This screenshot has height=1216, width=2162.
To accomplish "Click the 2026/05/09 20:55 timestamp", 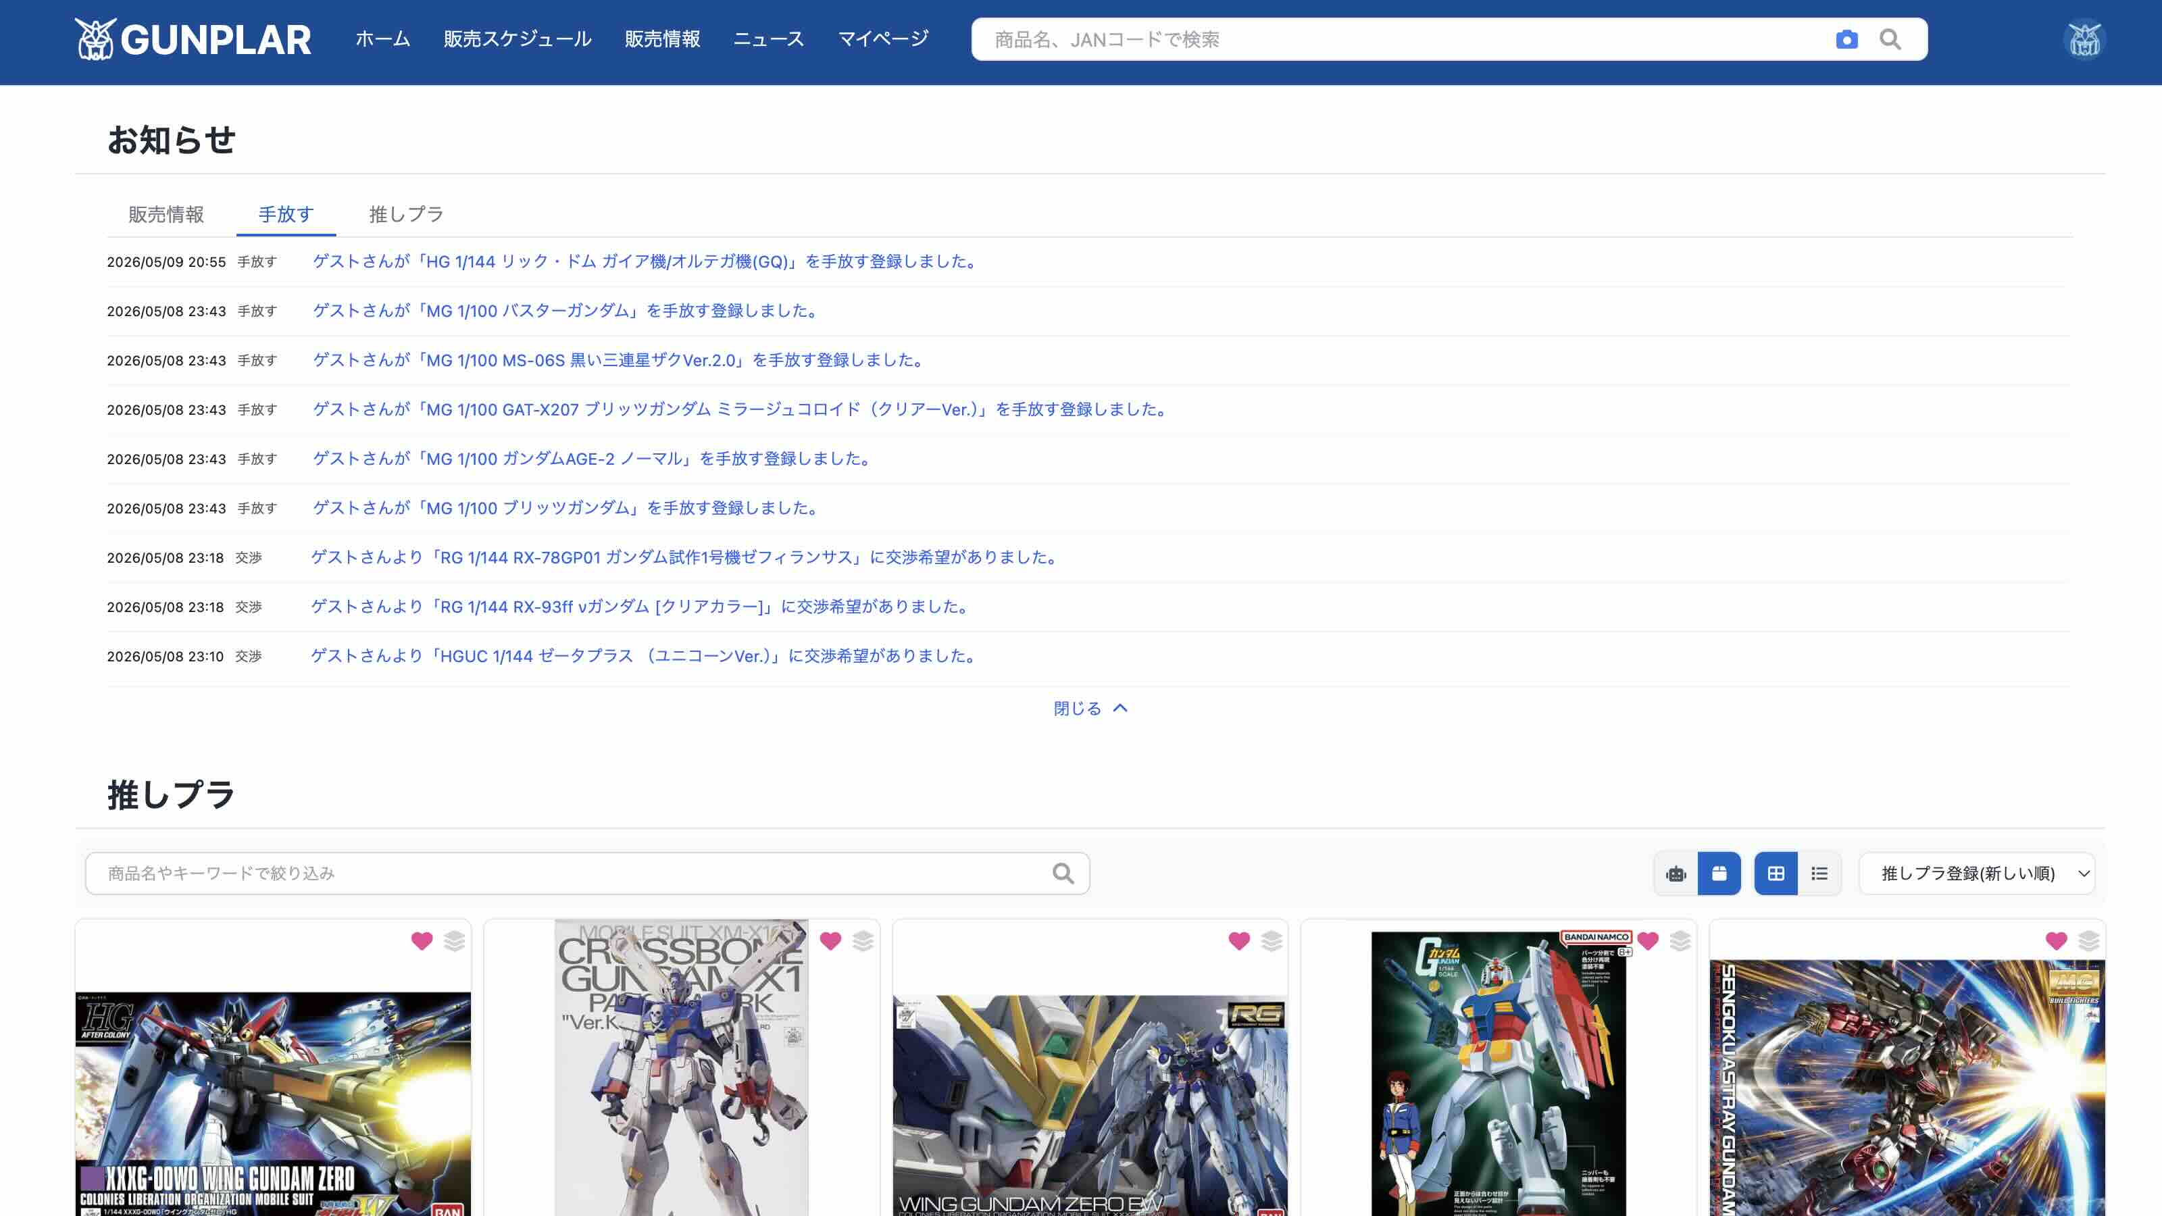I will pyautogui.click(x=166, y=262).
